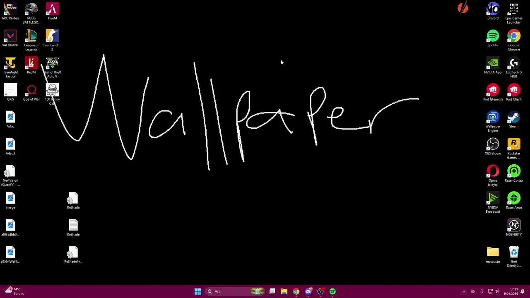Open the Discord desktop shortcut

pos(493,12)
